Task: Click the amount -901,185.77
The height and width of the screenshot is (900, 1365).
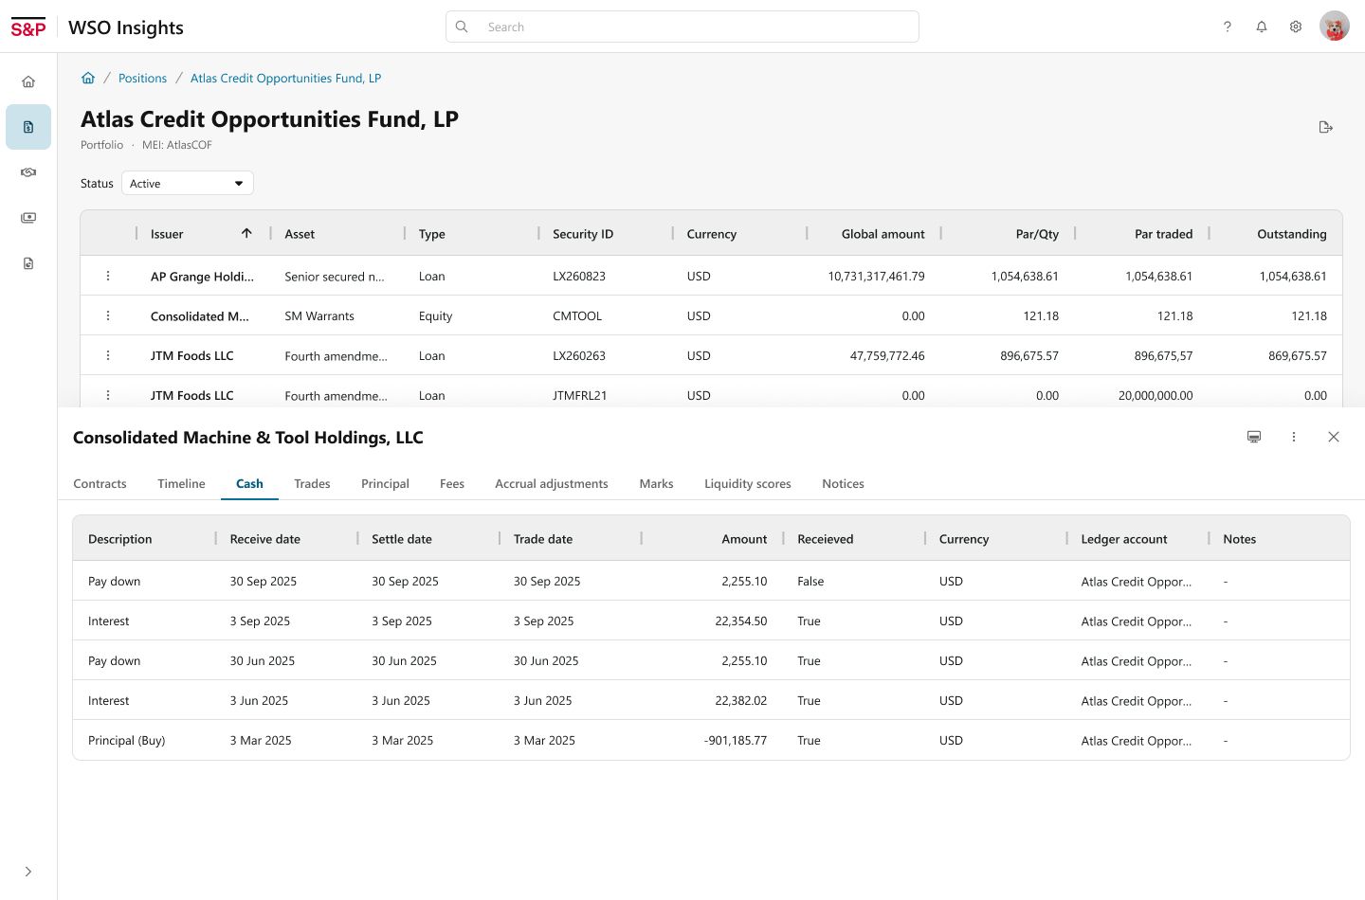Action: coord(736,741)
